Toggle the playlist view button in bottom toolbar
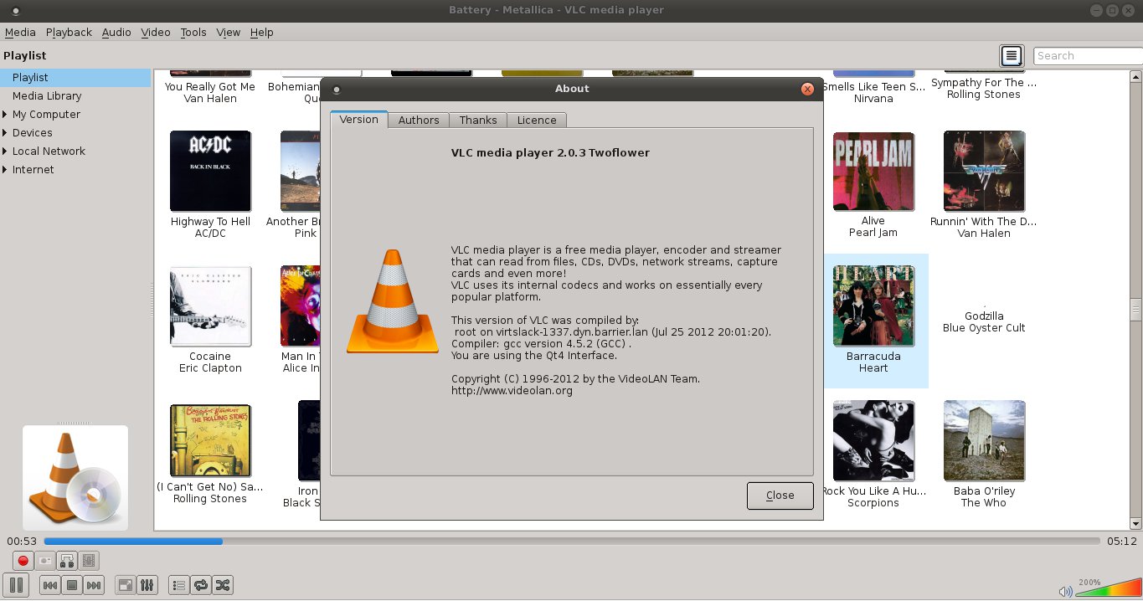Image resolution: width=1143 pixels, height=601 pixels. click(x=178, y=585)
